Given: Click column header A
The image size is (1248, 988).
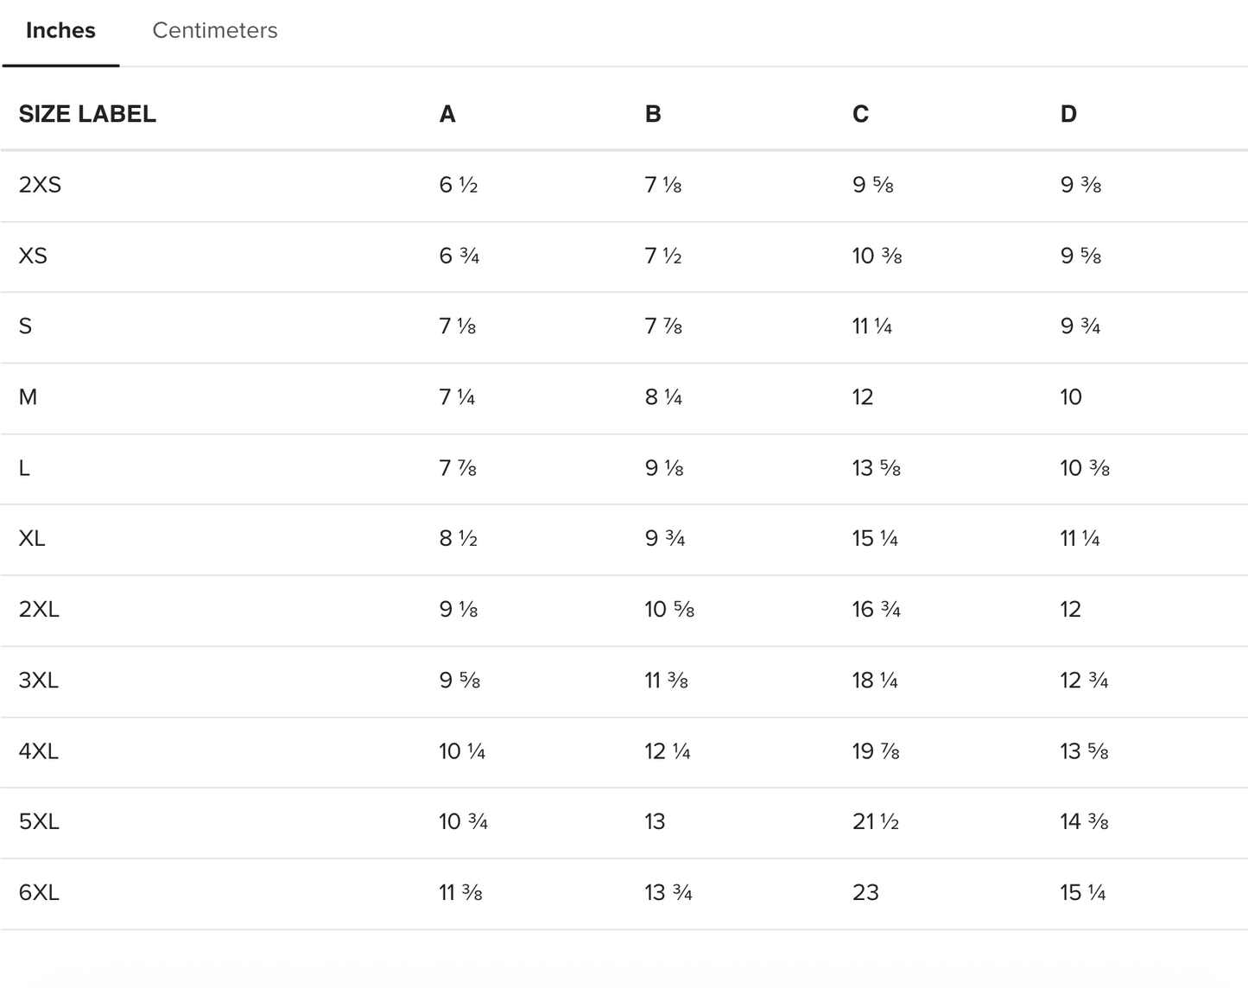Looking at the screenshot, I should click(x=447, y=114).
